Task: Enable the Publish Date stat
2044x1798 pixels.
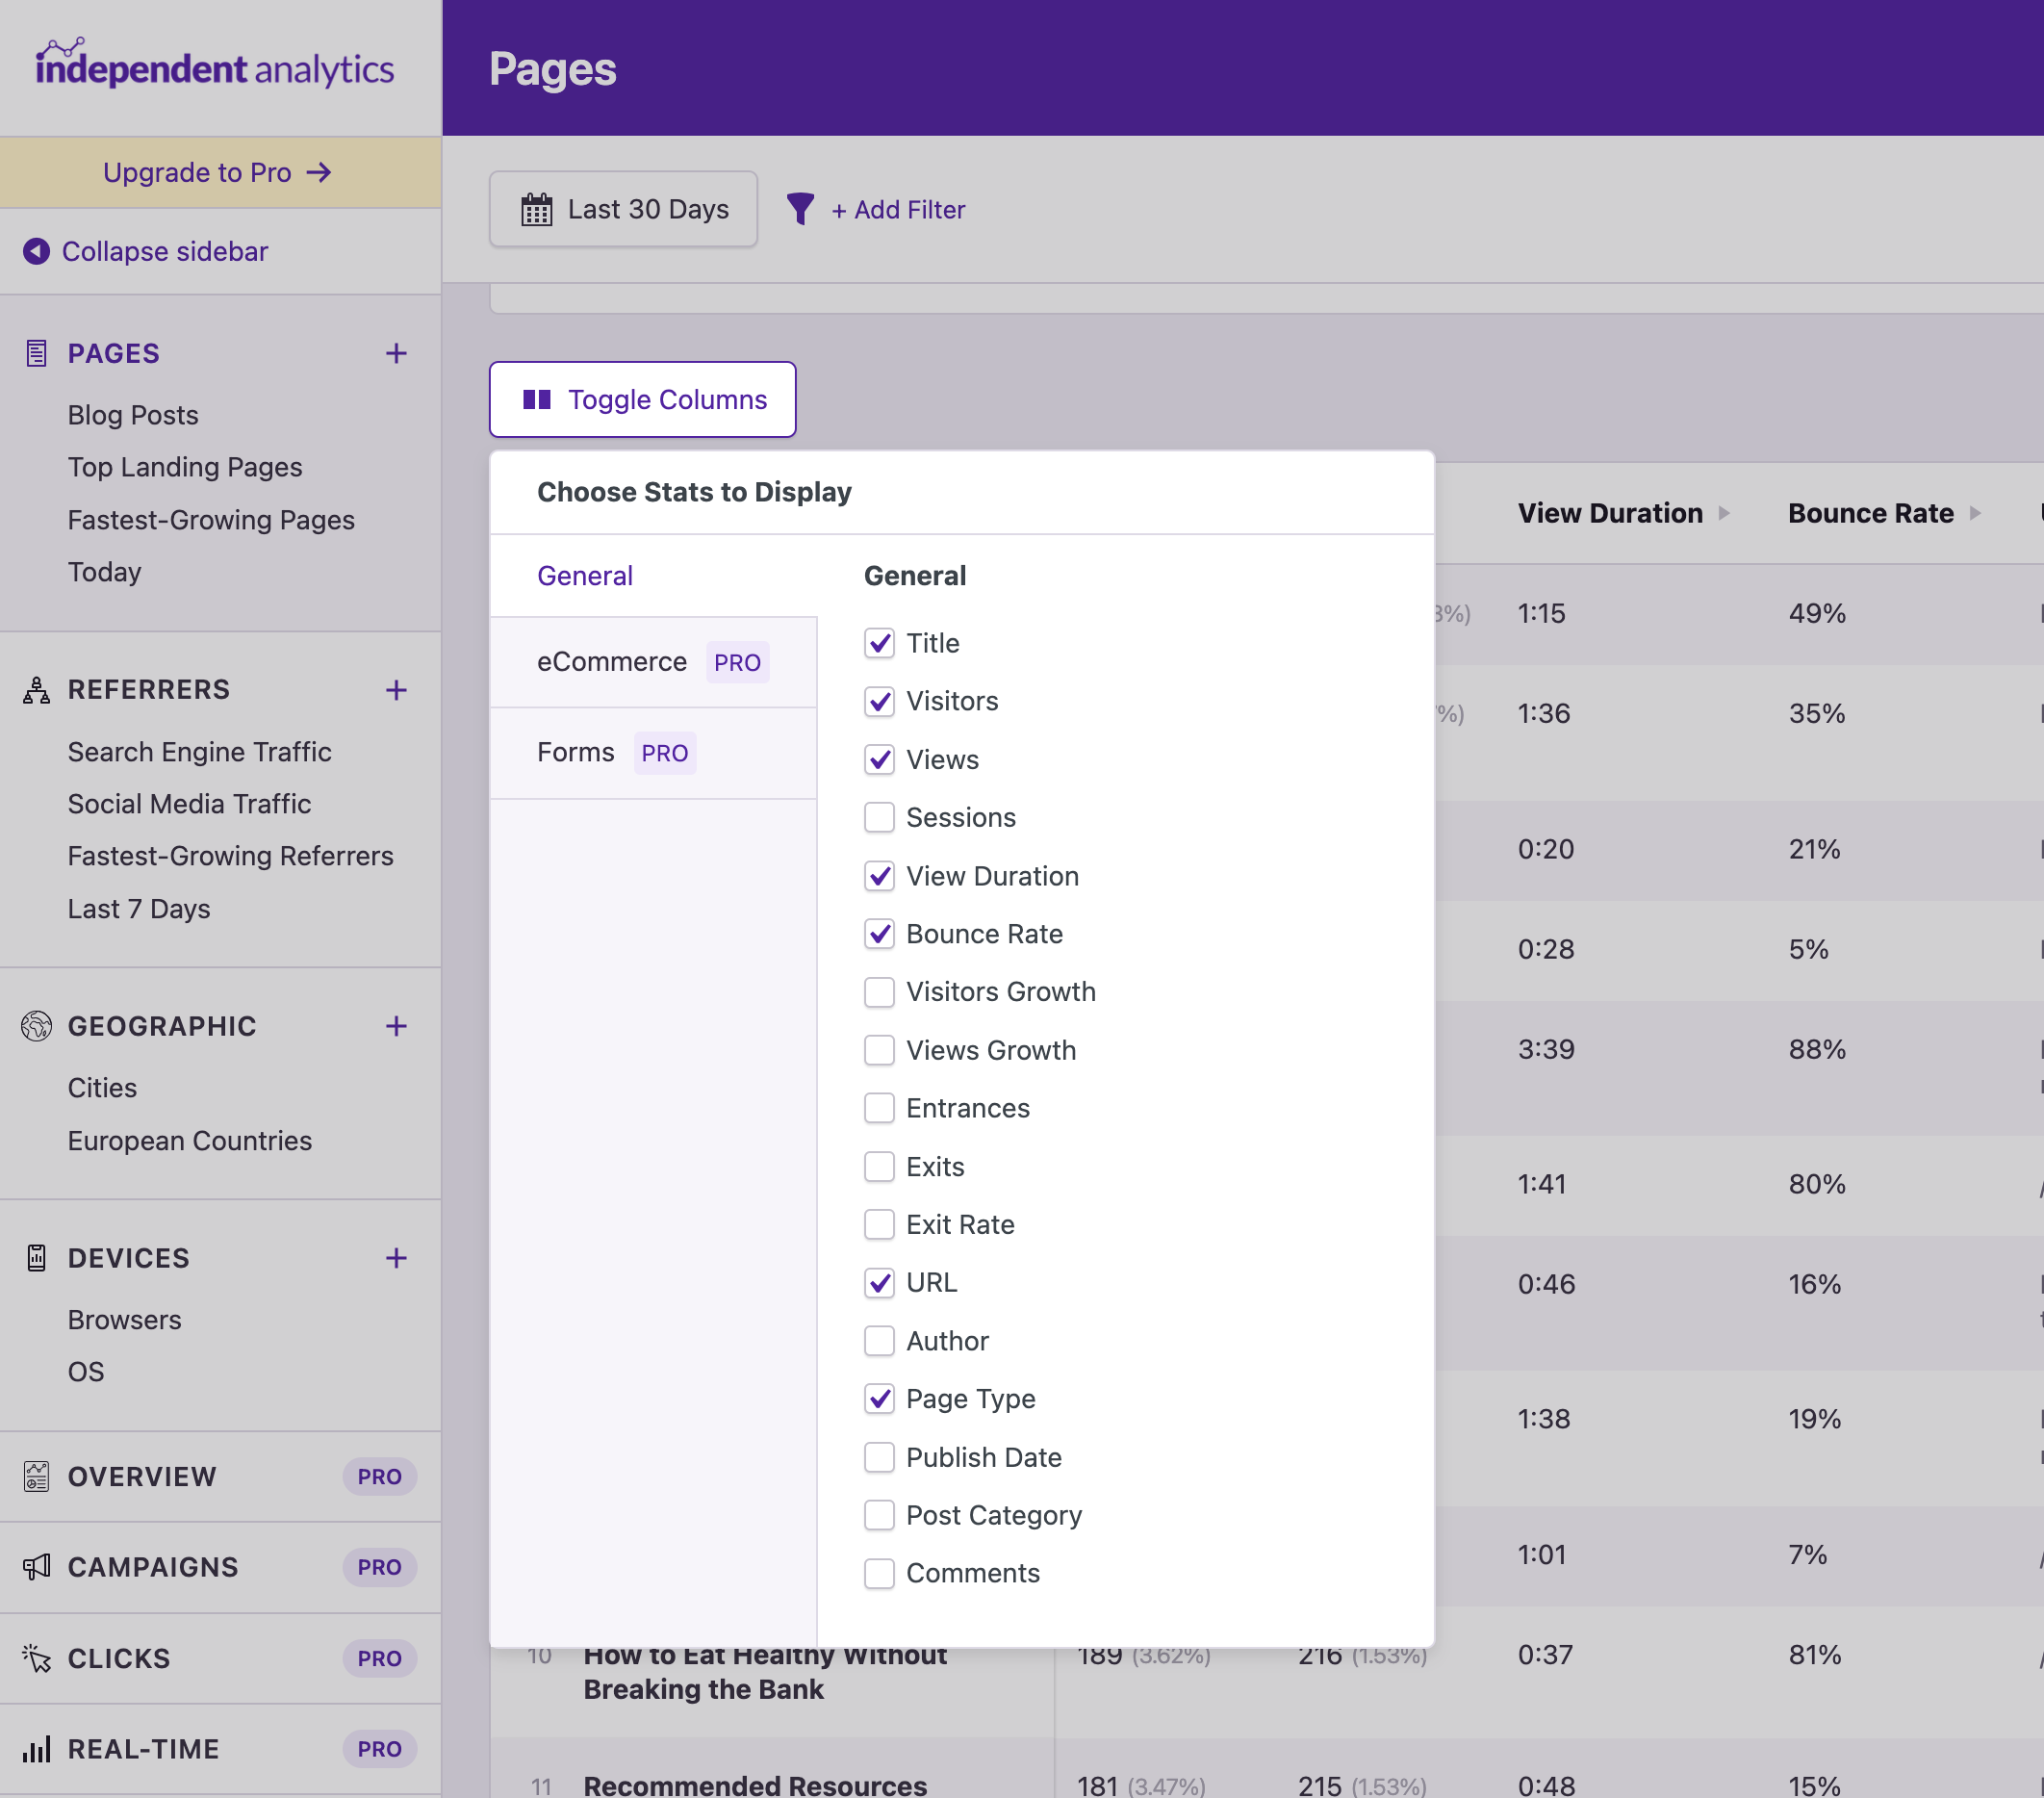Action: 879,1457
